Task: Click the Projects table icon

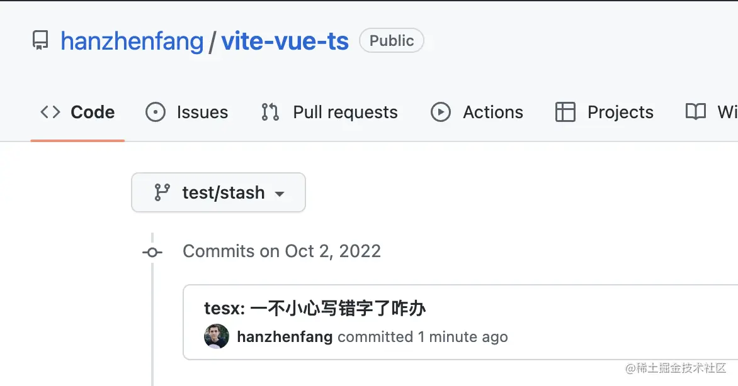Action: point(565,113)
